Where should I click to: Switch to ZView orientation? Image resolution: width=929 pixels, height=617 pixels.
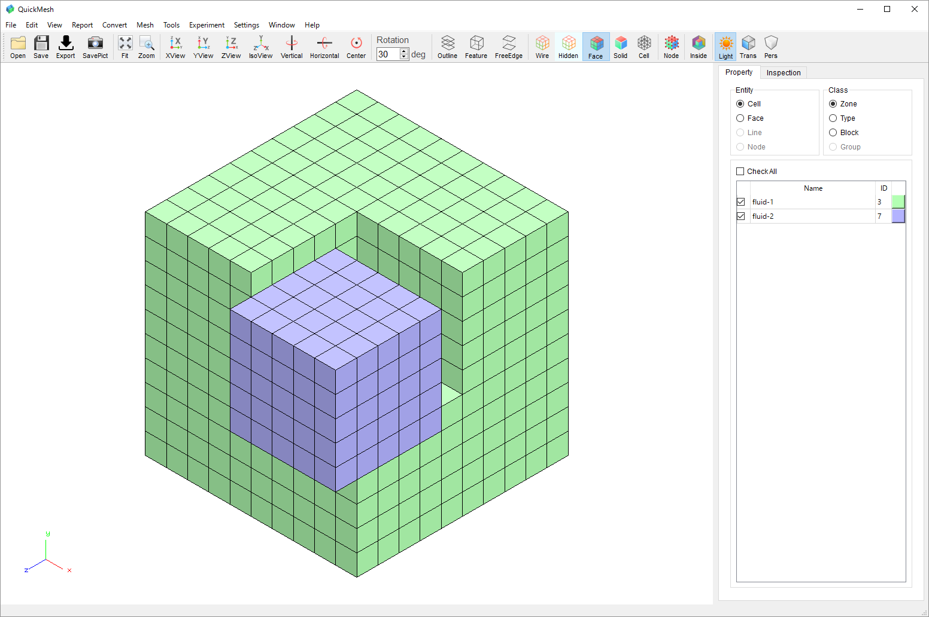pyautogui.click(x=231, y=47)
